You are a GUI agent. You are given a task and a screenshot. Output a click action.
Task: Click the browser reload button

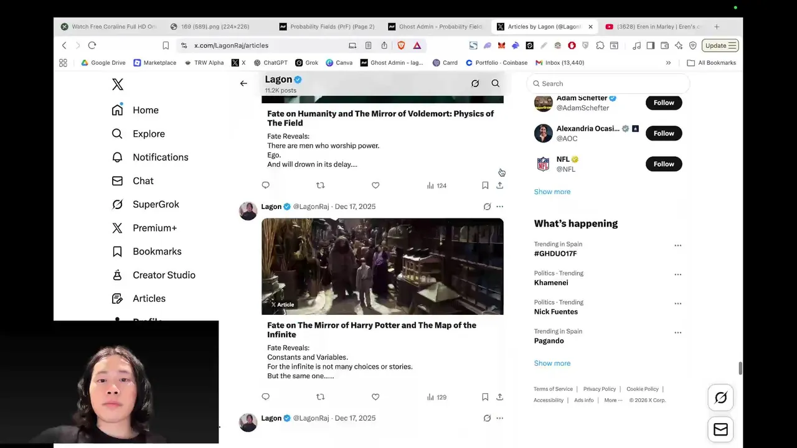coord(92,45)
